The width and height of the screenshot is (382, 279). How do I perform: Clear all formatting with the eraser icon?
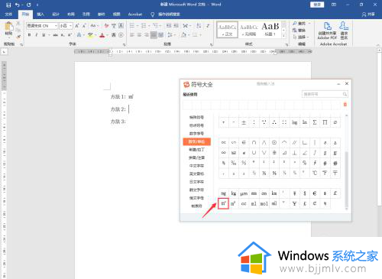pos(106,26)
